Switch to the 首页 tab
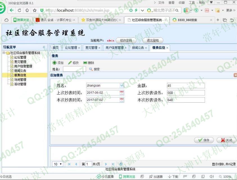 coord(56,48)
